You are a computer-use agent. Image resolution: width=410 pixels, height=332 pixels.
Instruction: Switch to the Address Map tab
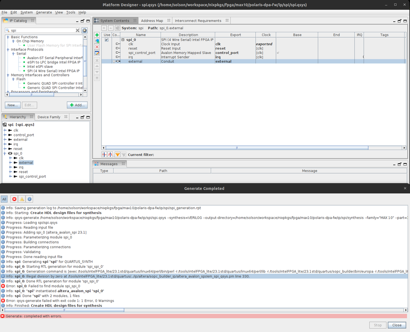(152, 21)
